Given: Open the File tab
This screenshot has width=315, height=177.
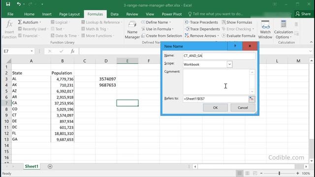Looking at the screenshot, I should [x=10, y=14].
